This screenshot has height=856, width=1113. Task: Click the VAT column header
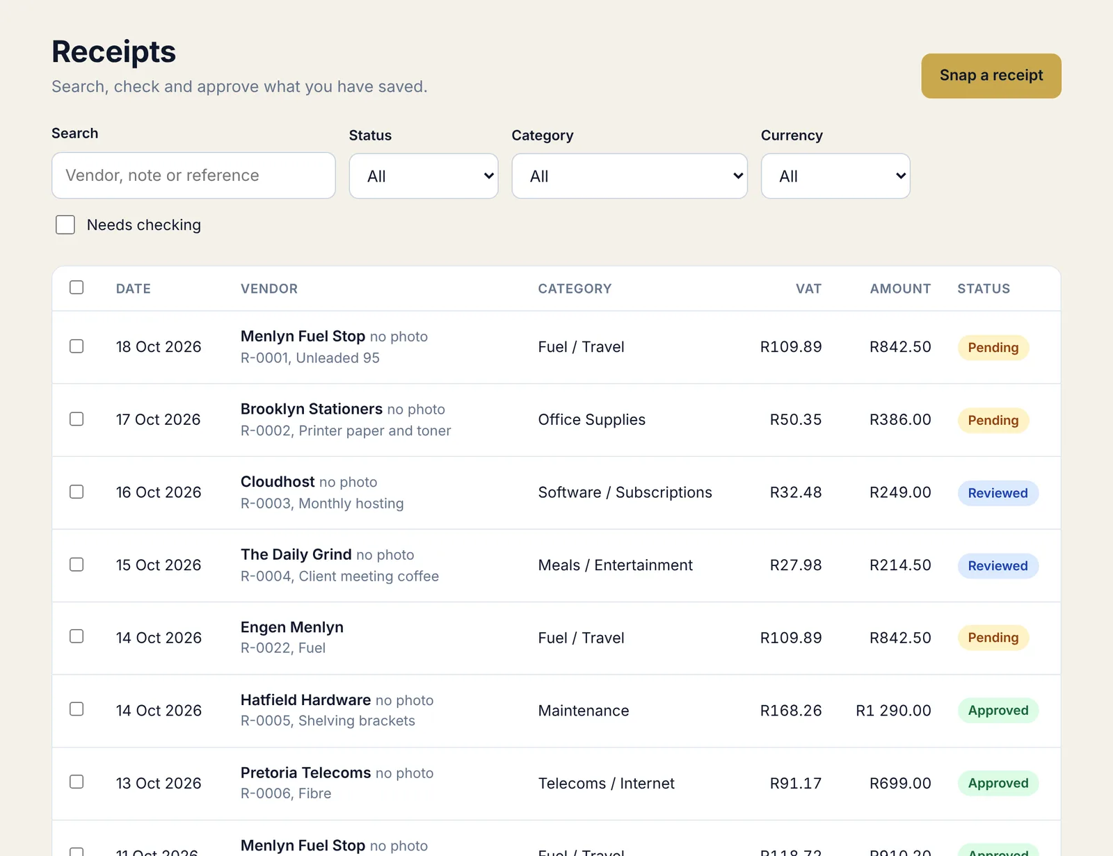808,289
